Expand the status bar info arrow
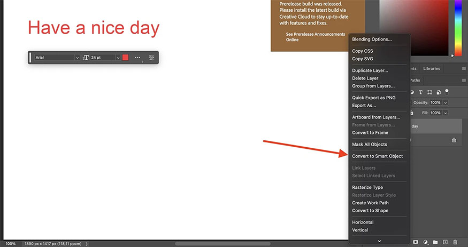Screen dimensions: 468x247 click(87, 244)
